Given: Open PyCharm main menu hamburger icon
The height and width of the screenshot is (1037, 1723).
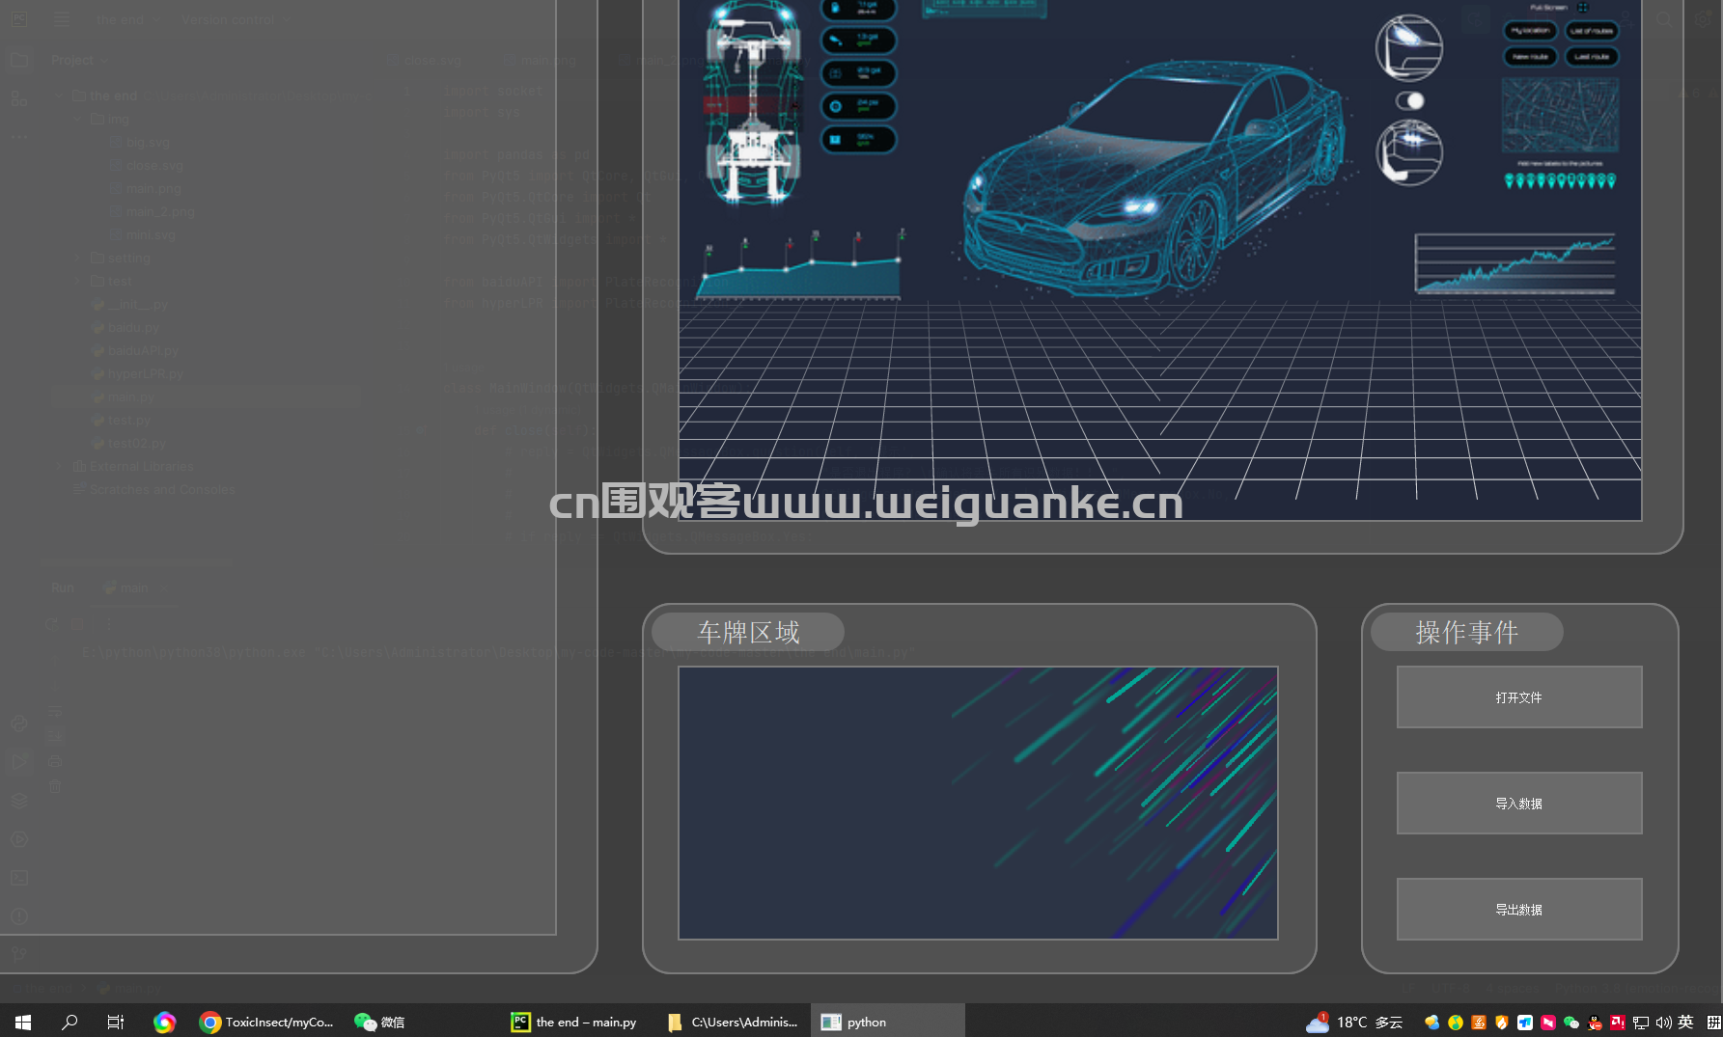Looking at the screenshot, I should [x=62, y=19].
